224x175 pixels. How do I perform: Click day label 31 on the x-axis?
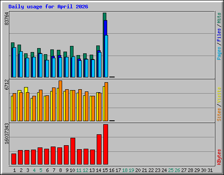(210, 170)
